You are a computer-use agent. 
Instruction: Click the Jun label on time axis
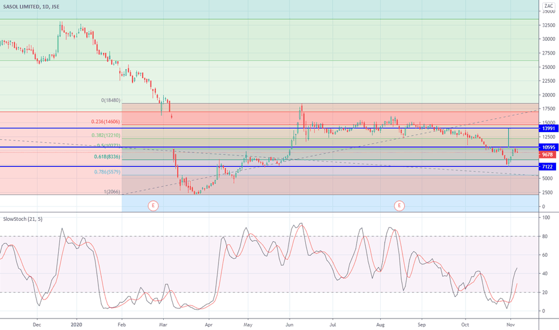point(290,325)
